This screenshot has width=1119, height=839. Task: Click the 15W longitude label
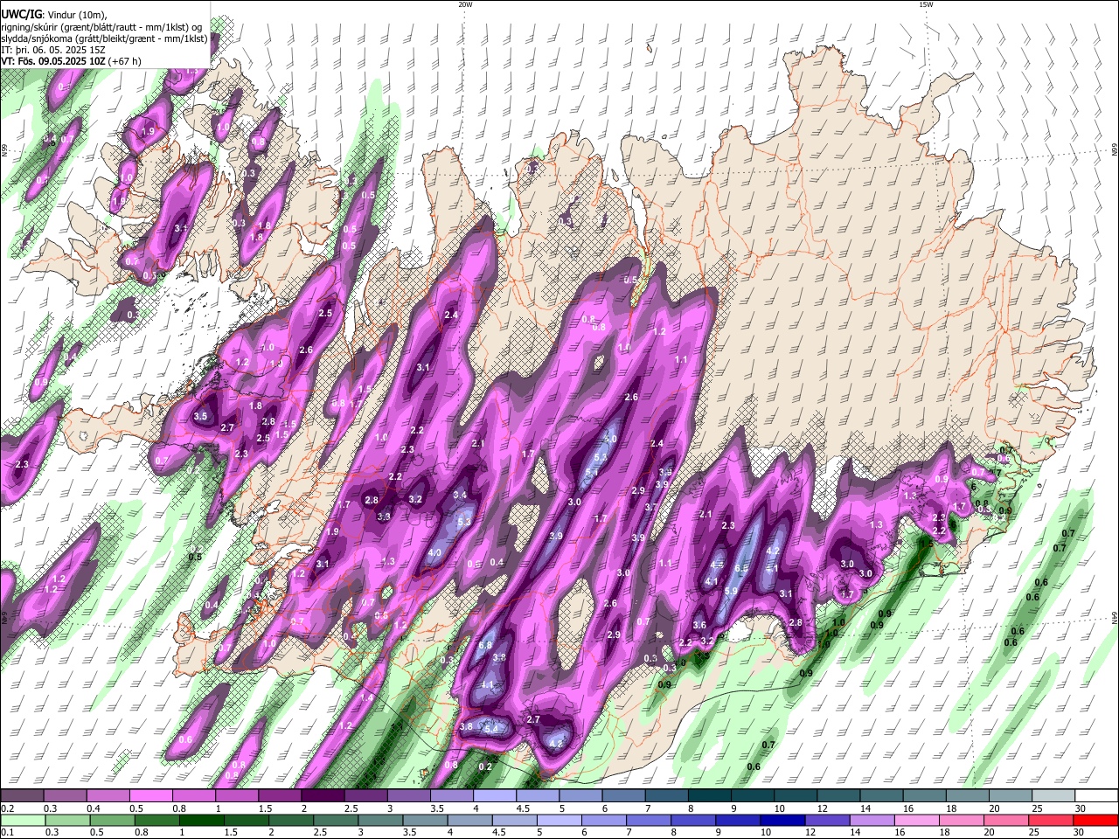pyautogui.click(x=925, y=4)
